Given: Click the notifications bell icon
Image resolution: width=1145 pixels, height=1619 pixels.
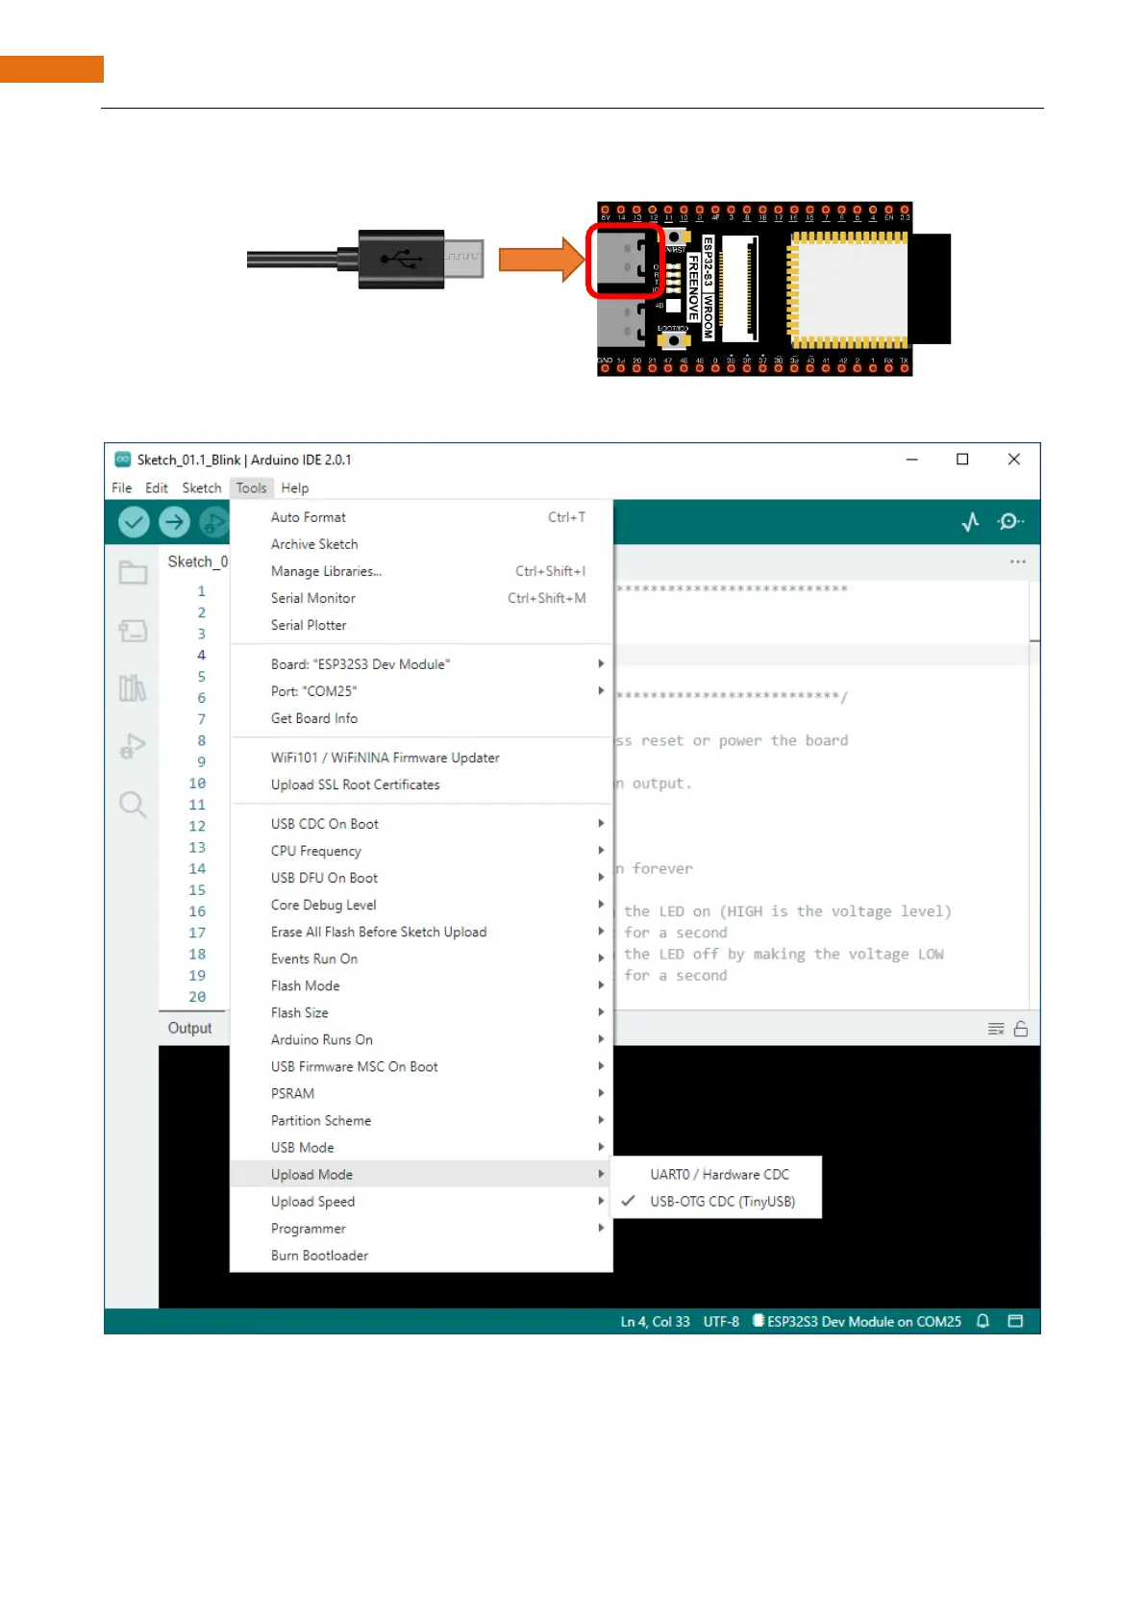Looking at the screenshot, I should tap(983, 1321).
